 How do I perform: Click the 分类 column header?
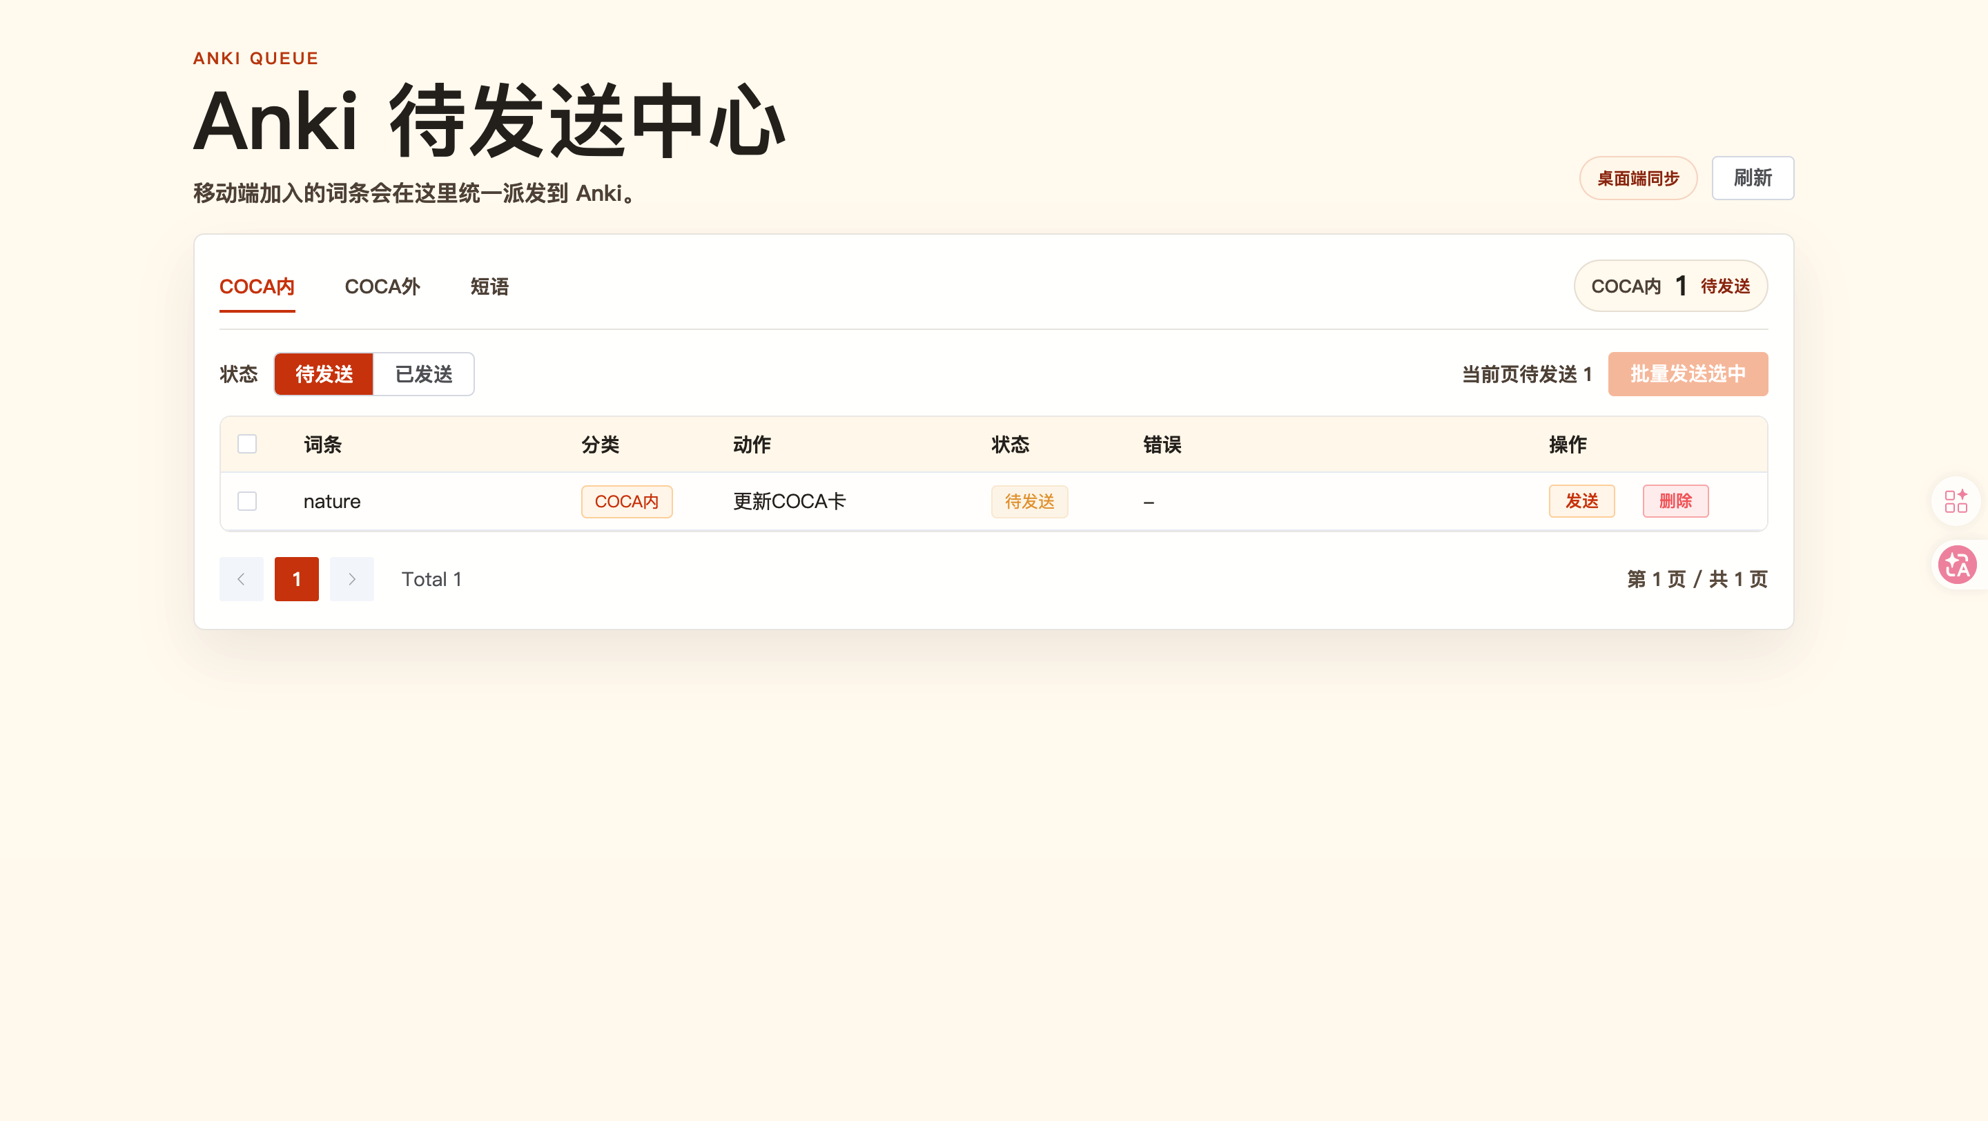click(601, 445)
